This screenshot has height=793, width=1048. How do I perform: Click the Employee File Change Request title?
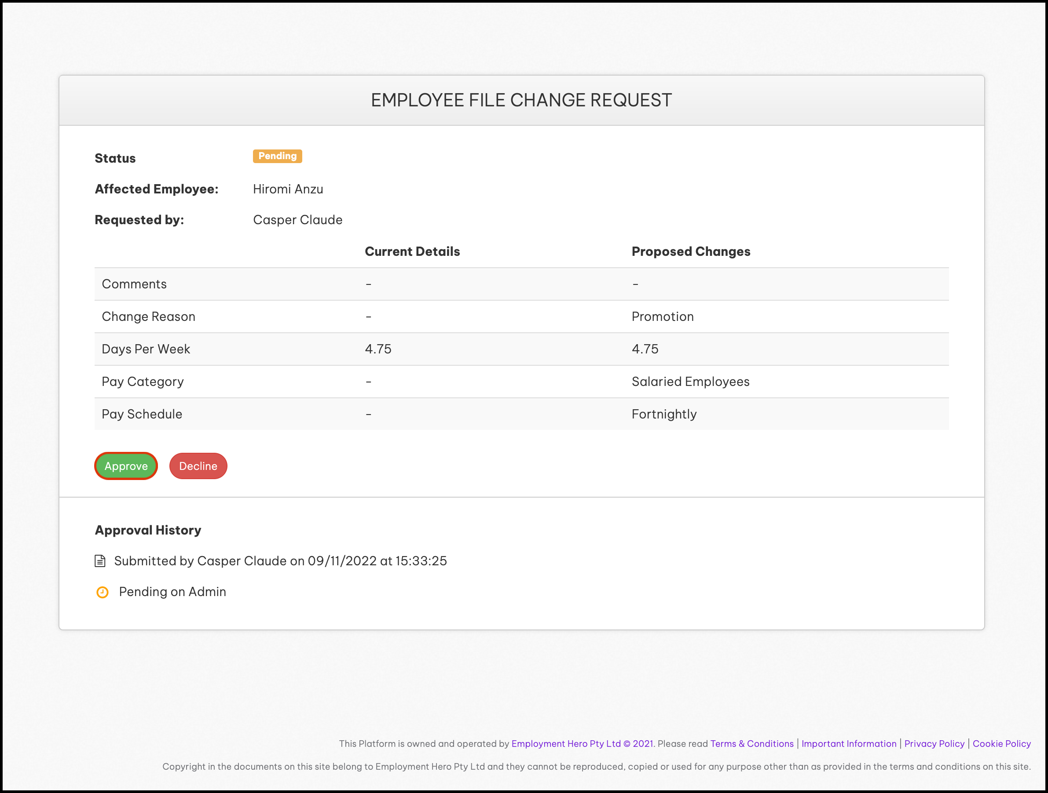(521, 100)
